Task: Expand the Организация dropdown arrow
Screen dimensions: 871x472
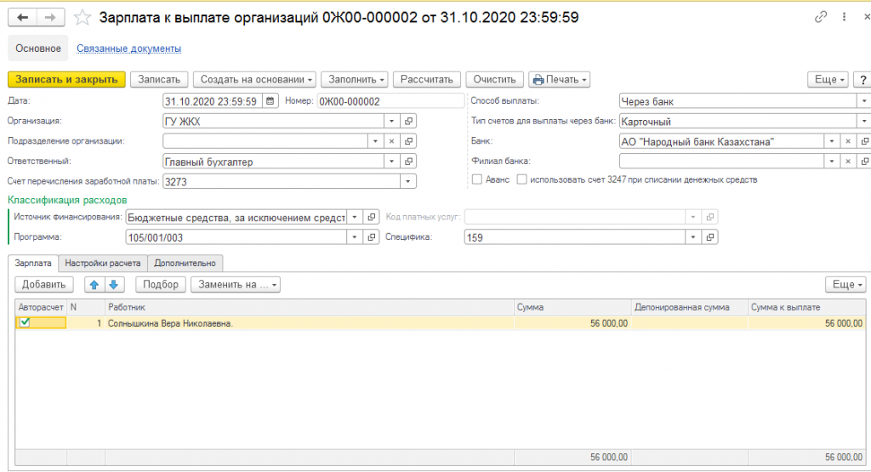Action: [x=391, y=121]
